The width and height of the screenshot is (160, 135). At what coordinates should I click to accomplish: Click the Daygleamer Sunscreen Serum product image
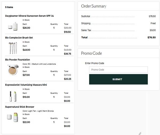coord(13,26)
